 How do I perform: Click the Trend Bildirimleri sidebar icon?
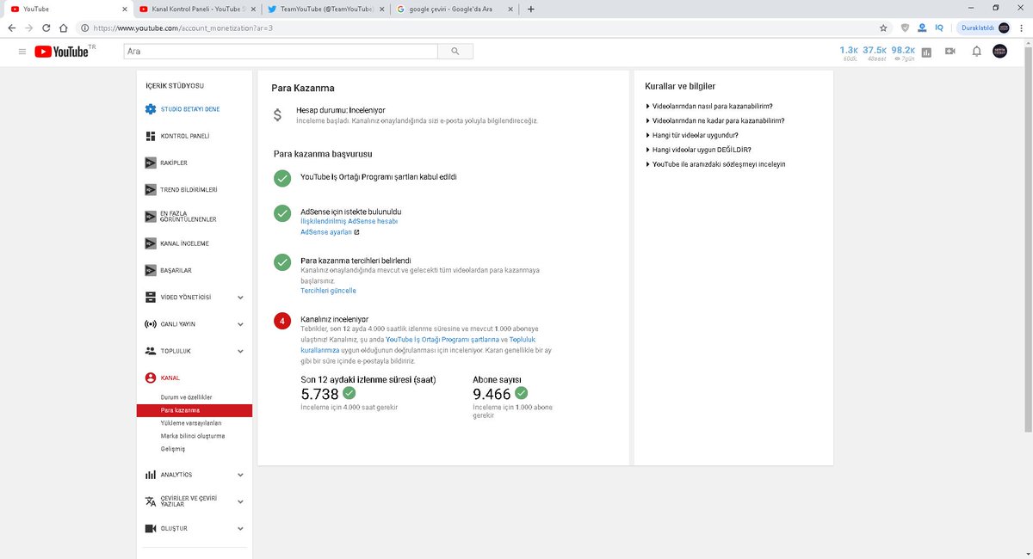[x=151, y=189]
